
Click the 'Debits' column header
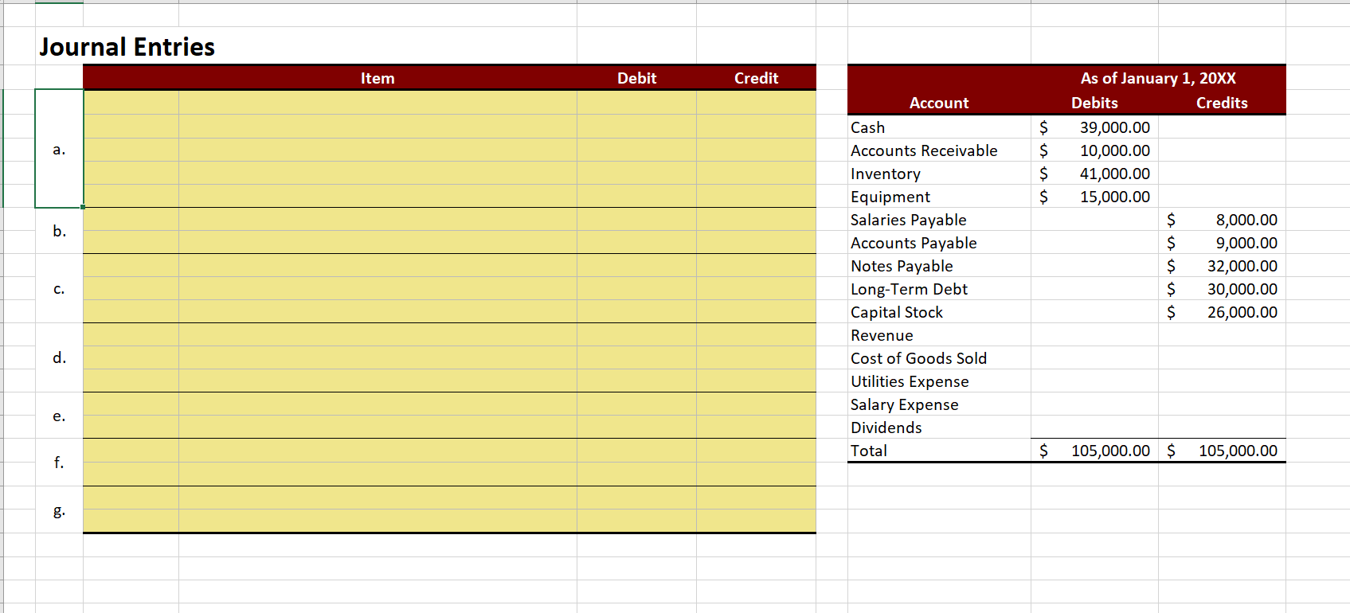pyautogui.click(x=1094, y=103)
